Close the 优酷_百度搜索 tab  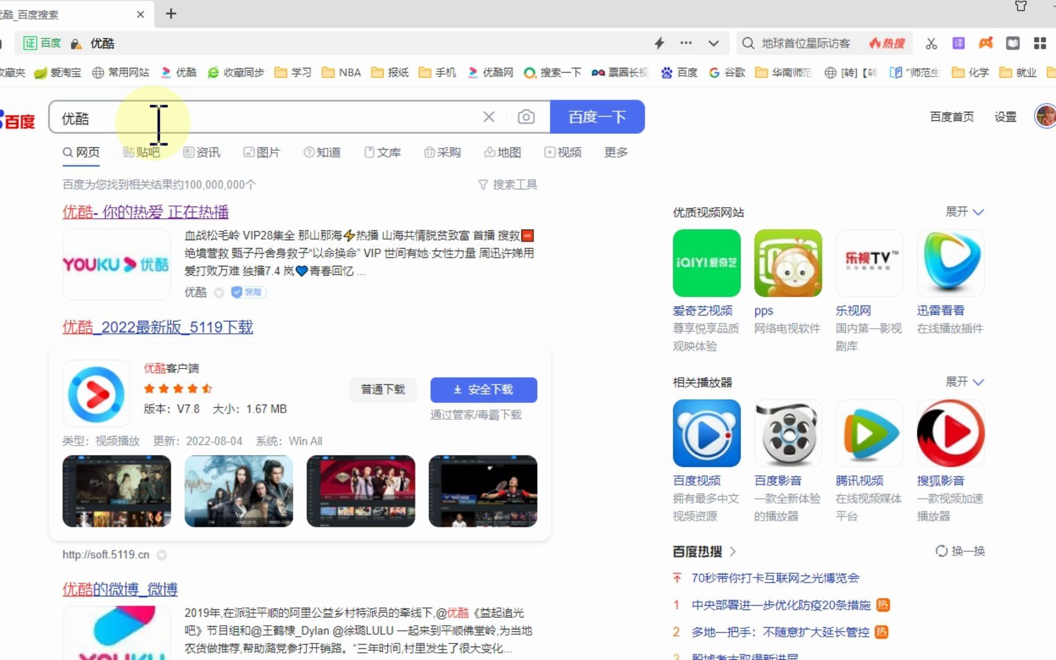click(x=141, y=15)
